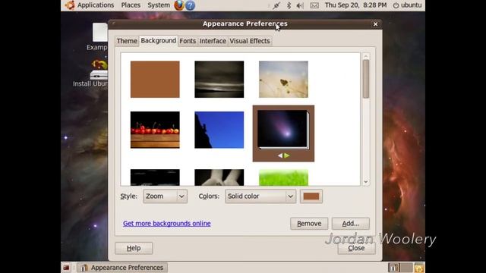Image resolution: width=486 pixels, height=273 pixels.
Task: Close the Appearance Preferences window with X
Action: (375, 24)
